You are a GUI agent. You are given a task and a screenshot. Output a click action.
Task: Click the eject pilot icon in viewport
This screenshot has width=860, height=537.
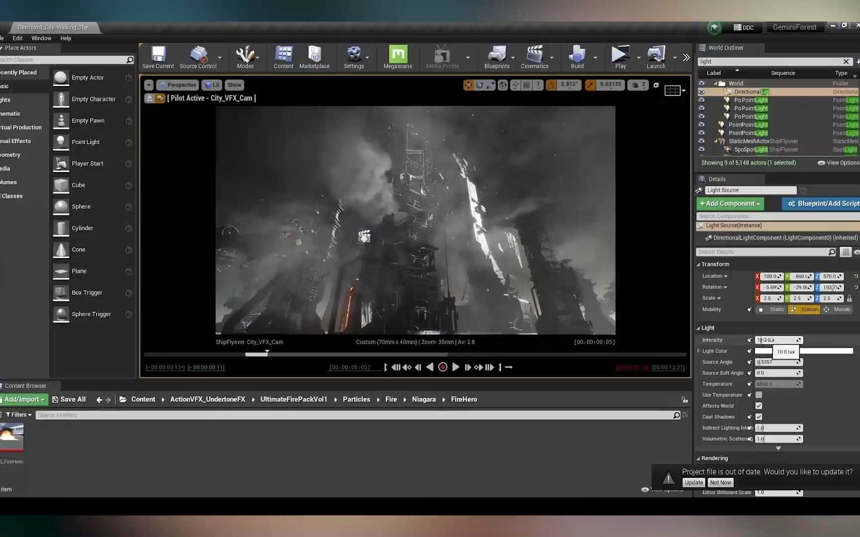pyautogui.click(x=149, y=98)
